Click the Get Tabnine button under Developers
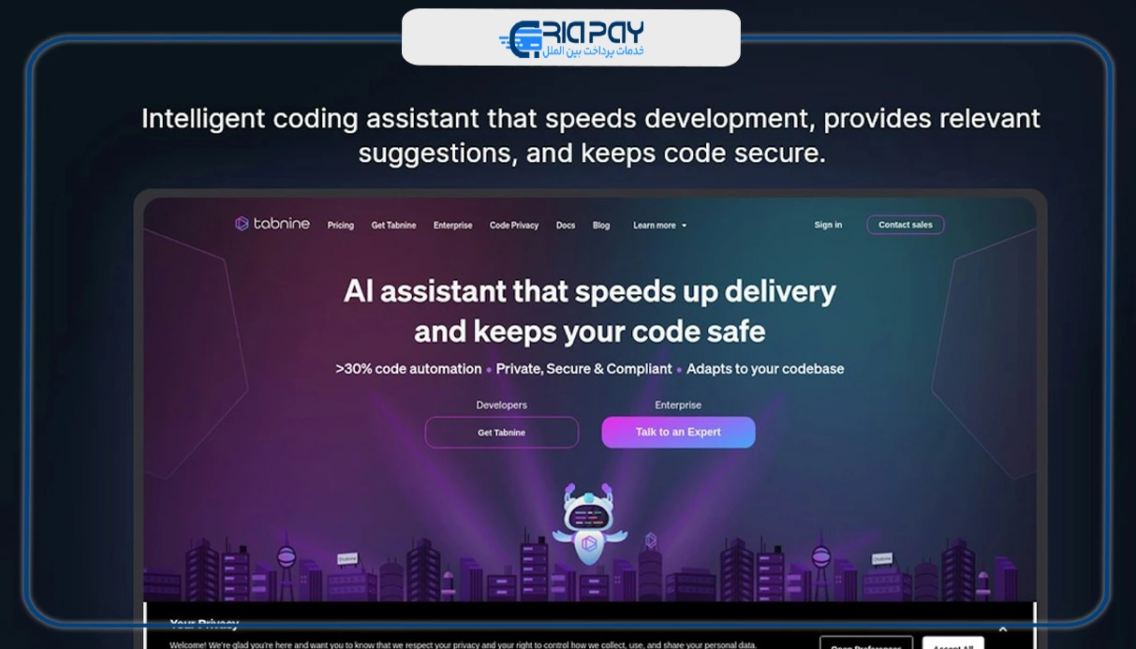The image size is (1136, 649). [502, 433]
